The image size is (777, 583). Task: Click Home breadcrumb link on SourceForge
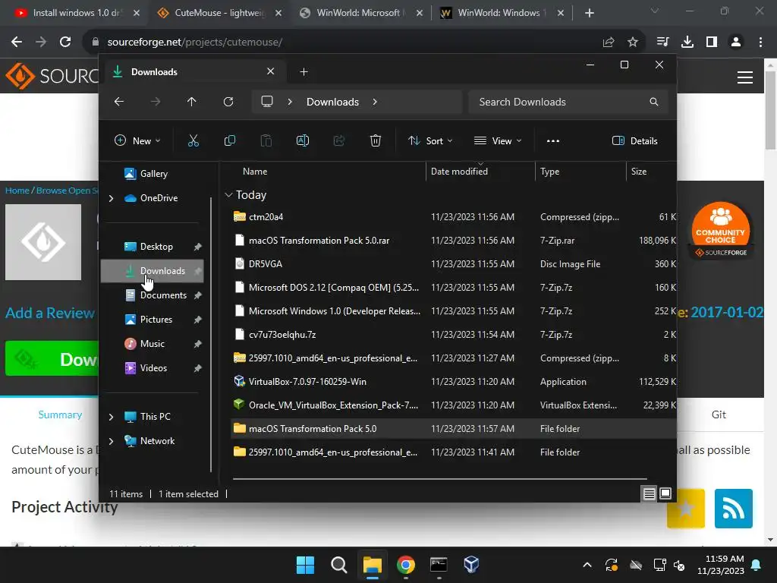[17, 191]
